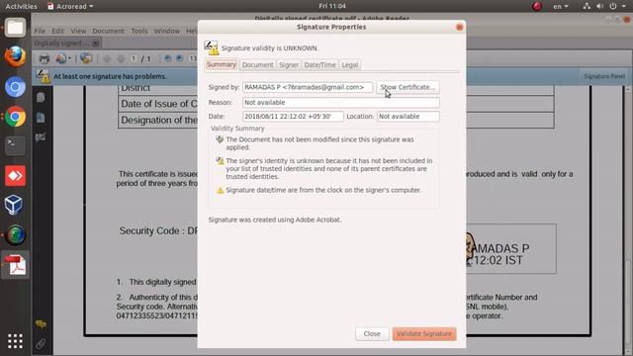Click Activities in top bar
Viewport: 633px width, 356px height.
21,6
